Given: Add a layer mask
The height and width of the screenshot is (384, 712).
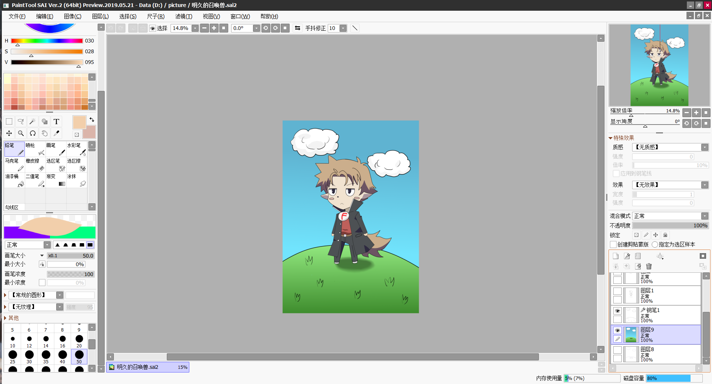Looking at the screenshot, I should 703,256.
